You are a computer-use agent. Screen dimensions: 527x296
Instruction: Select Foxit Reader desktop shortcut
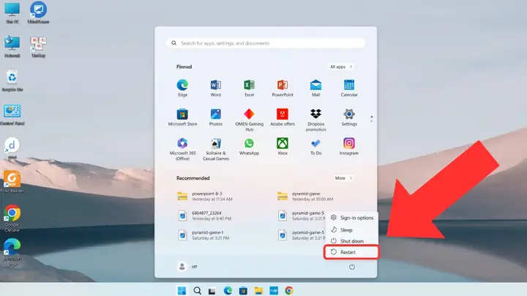point(12,182)
